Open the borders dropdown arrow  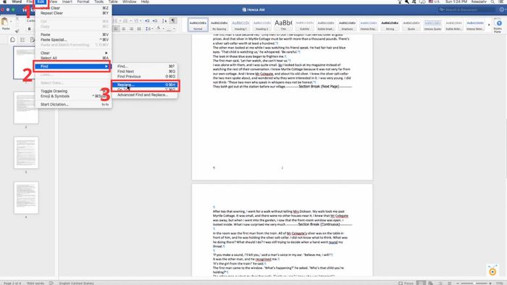[174, 29]
